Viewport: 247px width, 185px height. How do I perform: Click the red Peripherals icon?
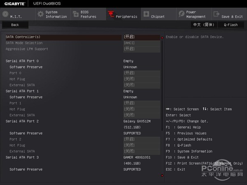[111, 14]
